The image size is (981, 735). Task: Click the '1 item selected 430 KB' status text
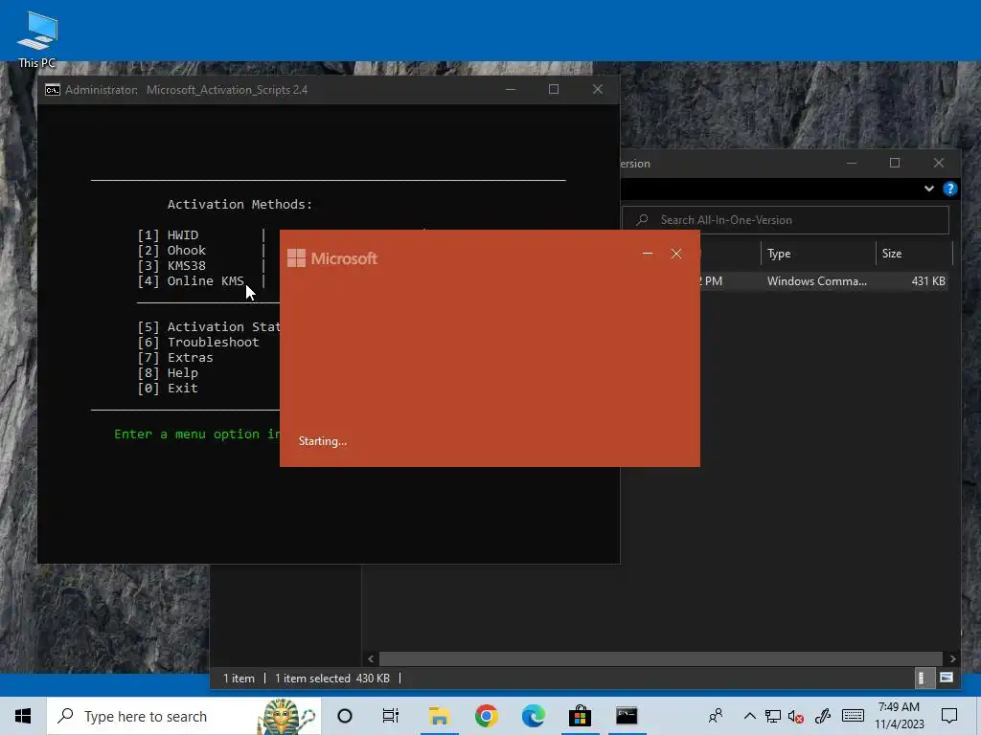332,679
